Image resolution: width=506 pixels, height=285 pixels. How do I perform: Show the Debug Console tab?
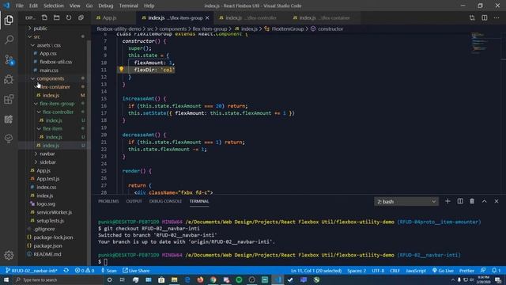point(165,201)
